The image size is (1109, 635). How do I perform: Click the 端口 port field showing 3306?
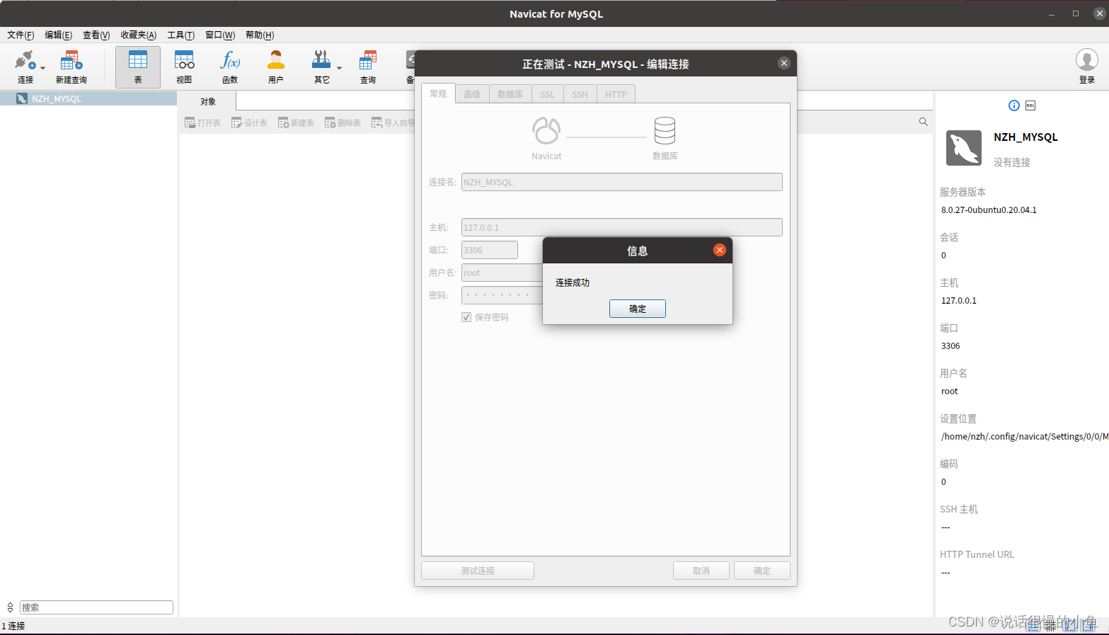[x=490, y=250]
